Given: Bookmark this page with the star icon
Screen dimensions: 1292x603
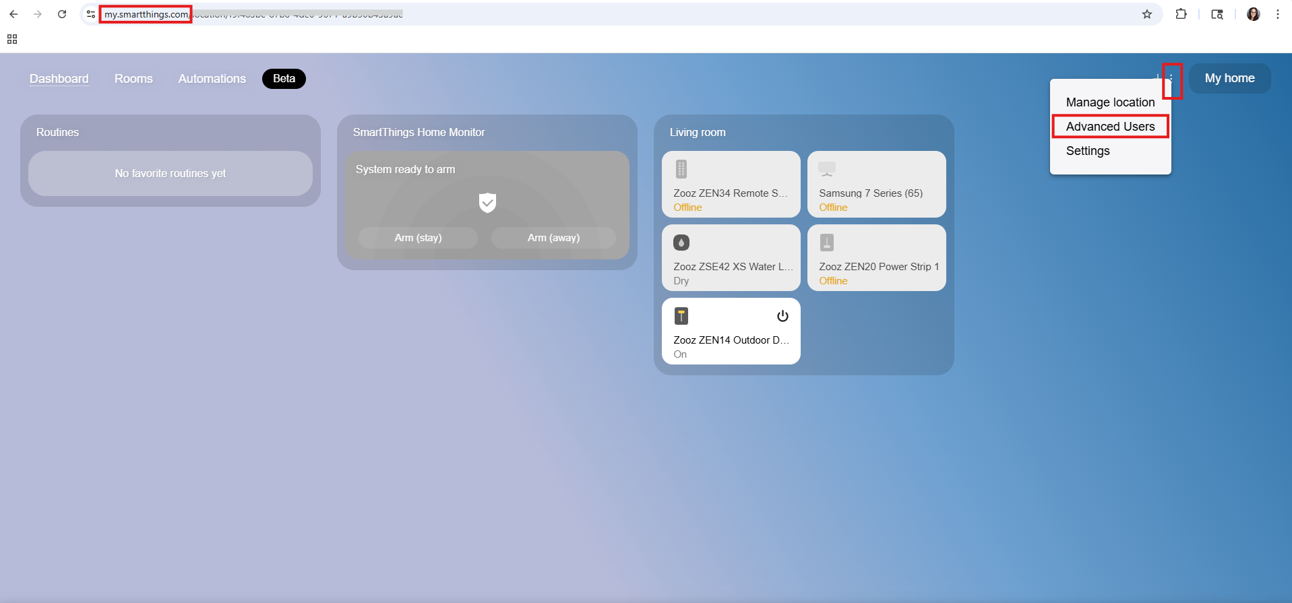Looking at the screenshot, I should (1147, 14).
